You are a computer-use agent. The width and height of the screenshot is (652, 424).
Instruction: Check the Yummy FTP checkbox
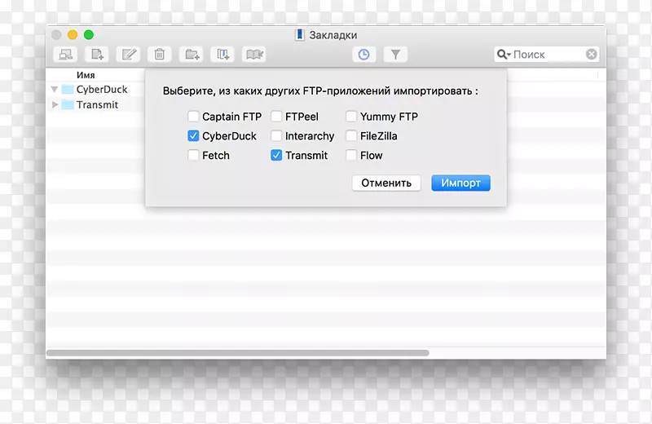351,116
